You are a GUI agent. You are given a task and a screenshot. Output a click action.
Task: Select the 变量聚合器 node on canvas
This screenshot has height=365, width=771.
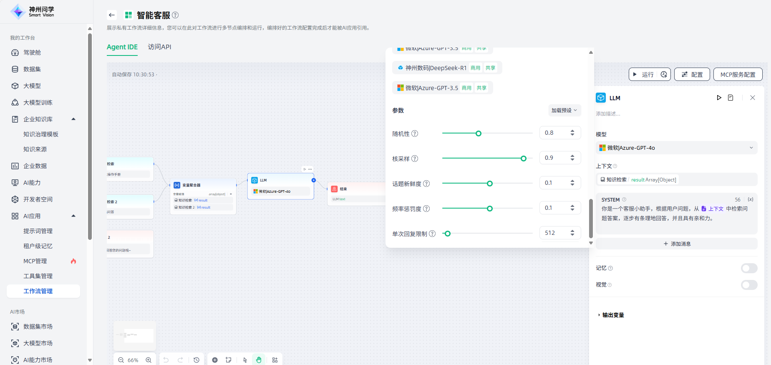tap(203, 196)
